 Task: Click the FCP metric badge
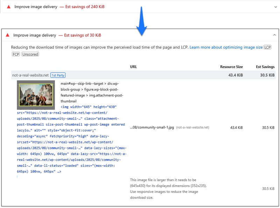(16, 54)
